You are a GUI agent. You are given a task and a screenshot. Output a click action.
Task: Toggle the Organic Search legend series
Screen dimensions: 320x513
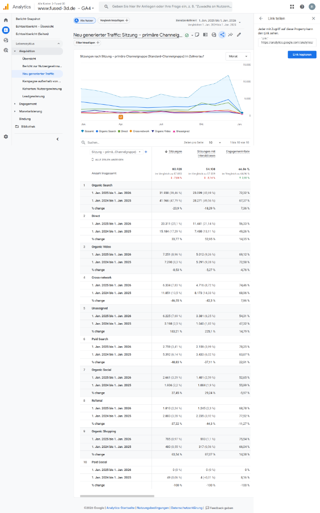tap(106, 131)
